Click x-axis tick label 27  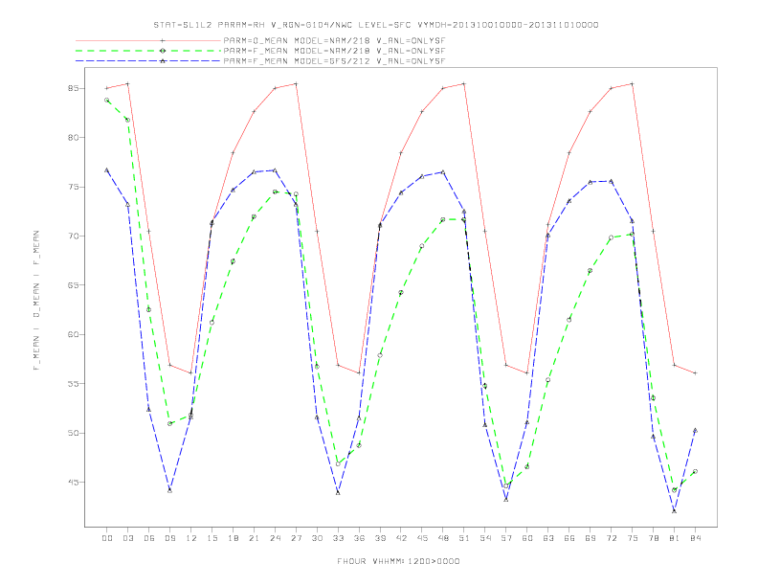tap(296, 538)
